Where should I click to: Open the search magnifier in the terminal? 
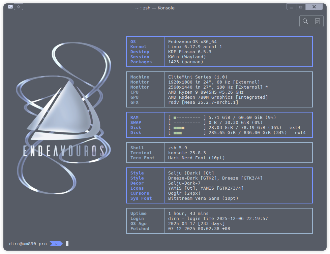pyautogui.click(x=305, y=21)
